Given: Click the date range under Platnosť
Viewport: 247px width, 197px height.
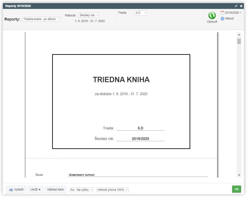Looking at the screenshot, I should [x=90, y=21].
